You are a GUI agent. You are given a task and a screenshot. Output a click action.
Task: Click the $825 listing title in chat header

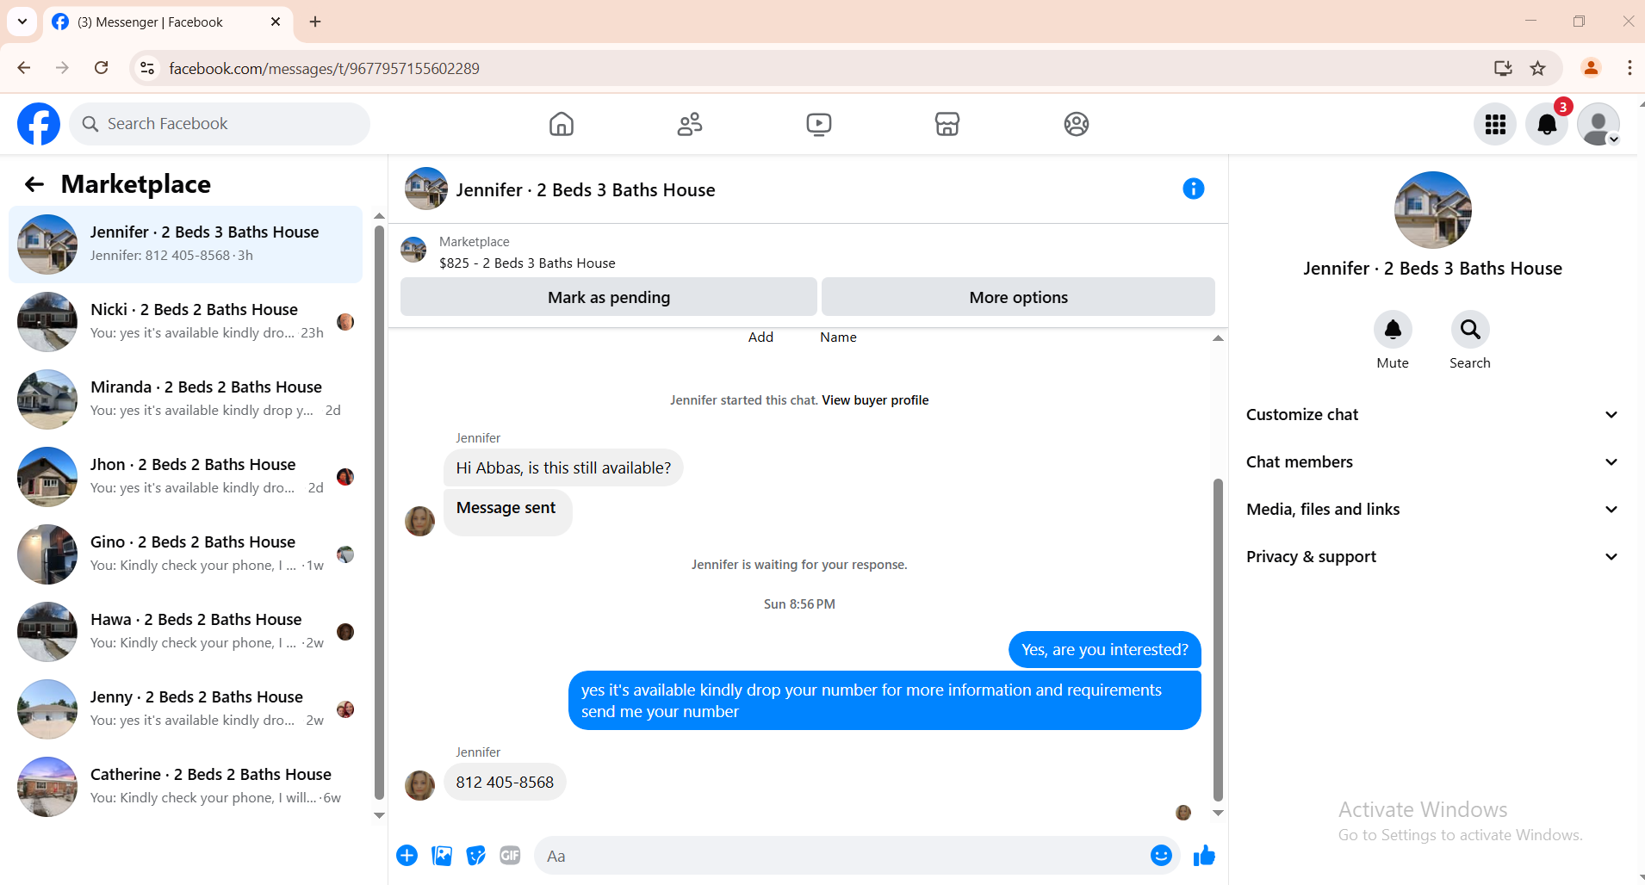[527, 263]
